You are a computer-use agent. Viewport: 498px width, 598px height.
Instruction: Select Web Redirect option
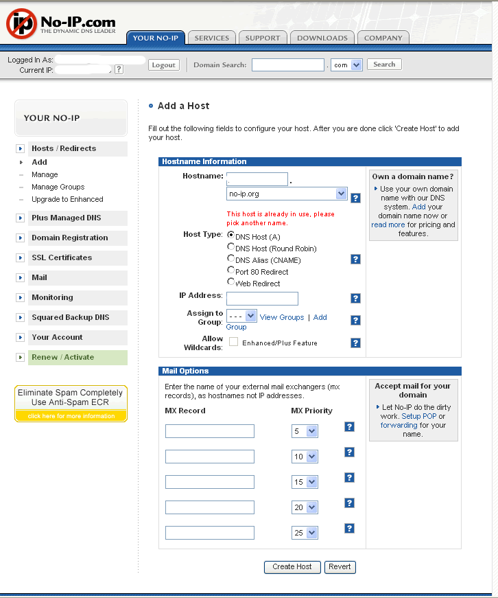point(230,281)
